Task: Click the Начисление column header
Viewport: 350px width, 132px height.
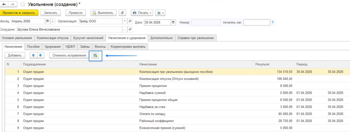Action: (195, 64)
